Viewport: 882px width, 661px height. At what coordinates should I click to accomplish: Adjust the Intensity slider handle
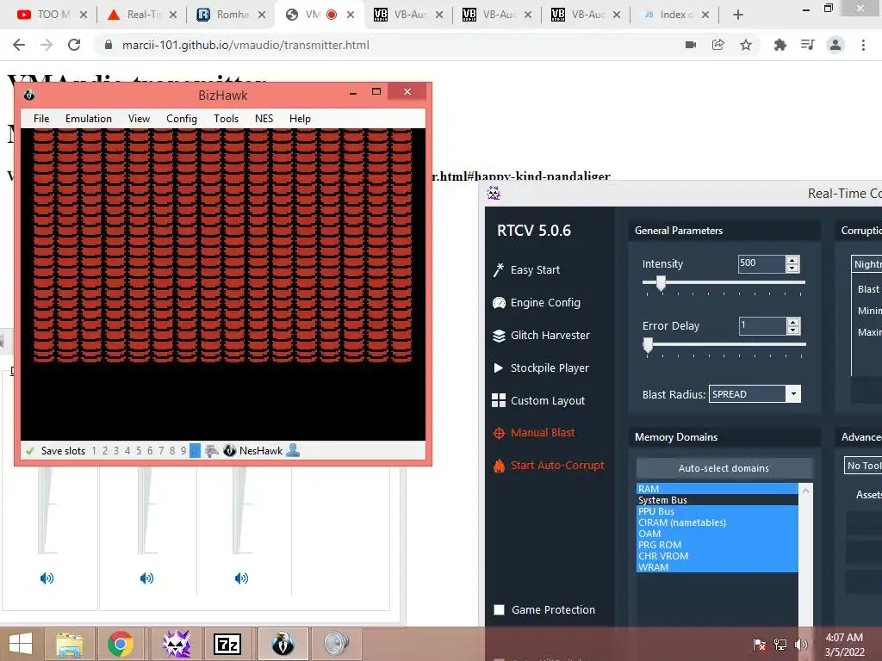[661, 283]
